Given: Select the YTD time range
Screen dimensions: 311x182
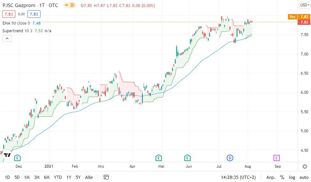Looking at the screenshot, I should [58, 177].
